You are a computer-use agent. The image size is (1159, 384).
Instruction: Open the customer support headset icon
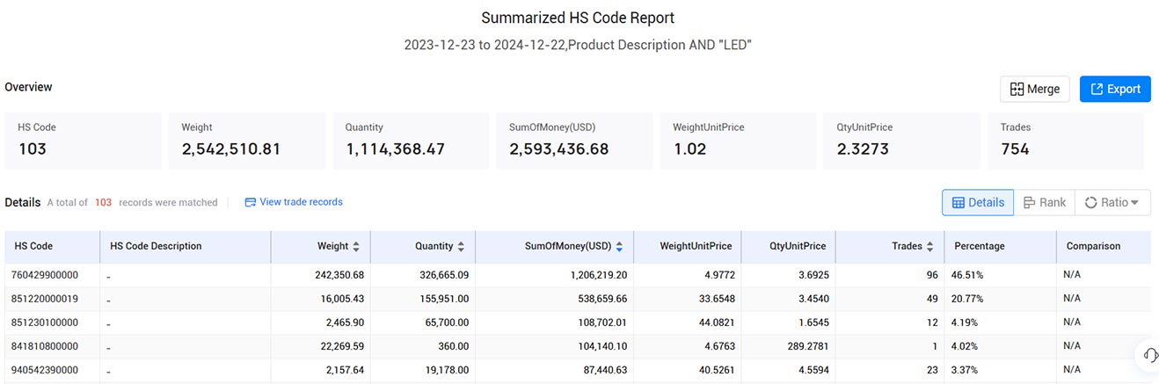coord(1150,355)
